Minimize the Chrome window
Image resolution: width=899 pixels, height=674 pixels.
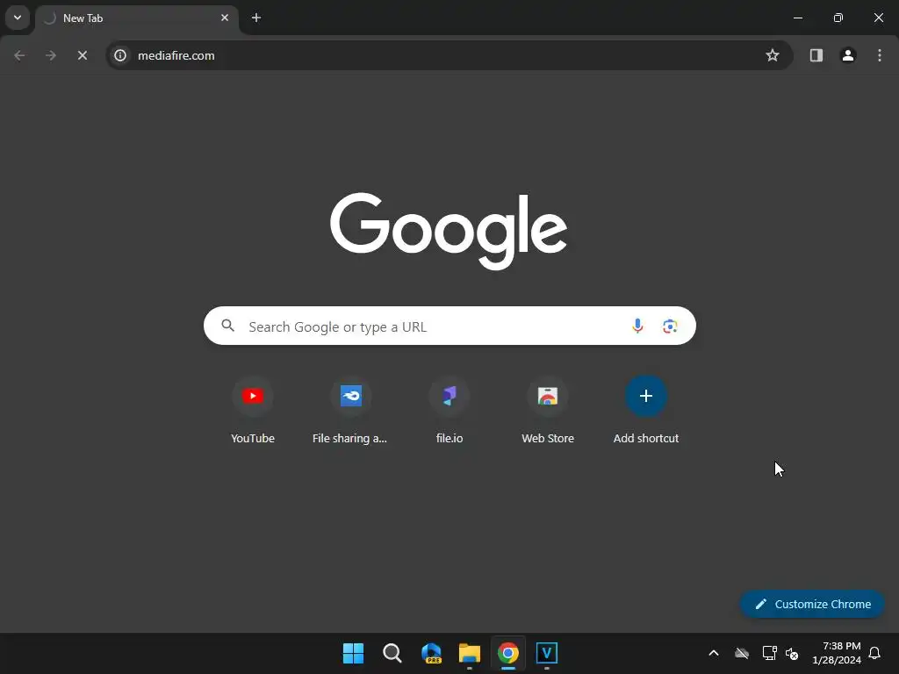coord(798,18)
